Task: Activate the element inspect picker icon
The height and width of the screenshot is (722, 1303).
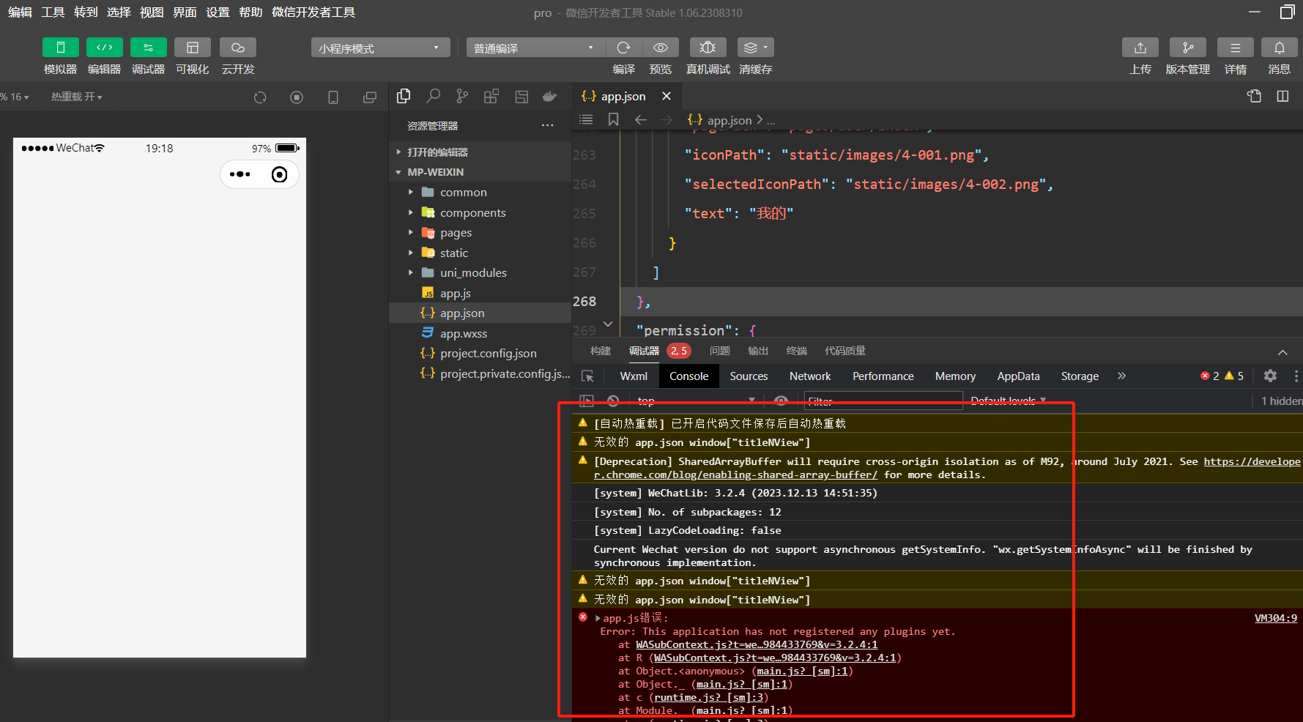Action: click(587, 376)
